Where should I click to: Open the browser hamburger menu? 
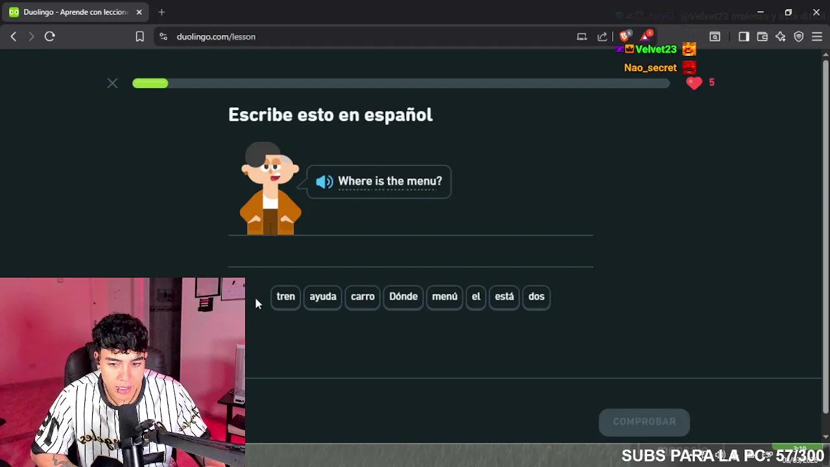coord(817,37)
